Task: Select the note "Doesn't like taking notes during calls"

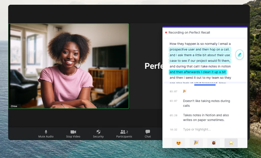Action: (206, 103)
